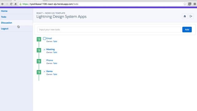Image resolution: width=197 pixels, height=111 pixels.
Task: Click owner Taiki under Email
Action: [55, 41]
